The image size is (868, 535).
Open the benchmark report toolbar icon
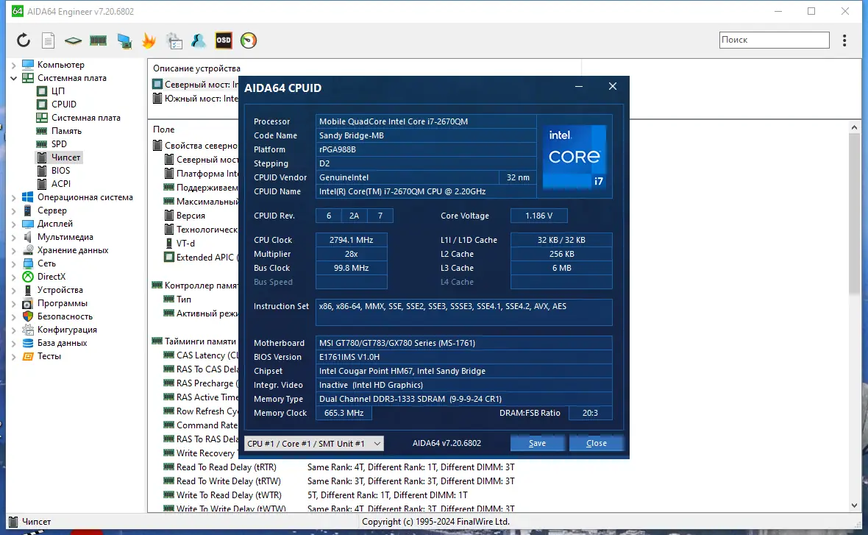point(174,40)
